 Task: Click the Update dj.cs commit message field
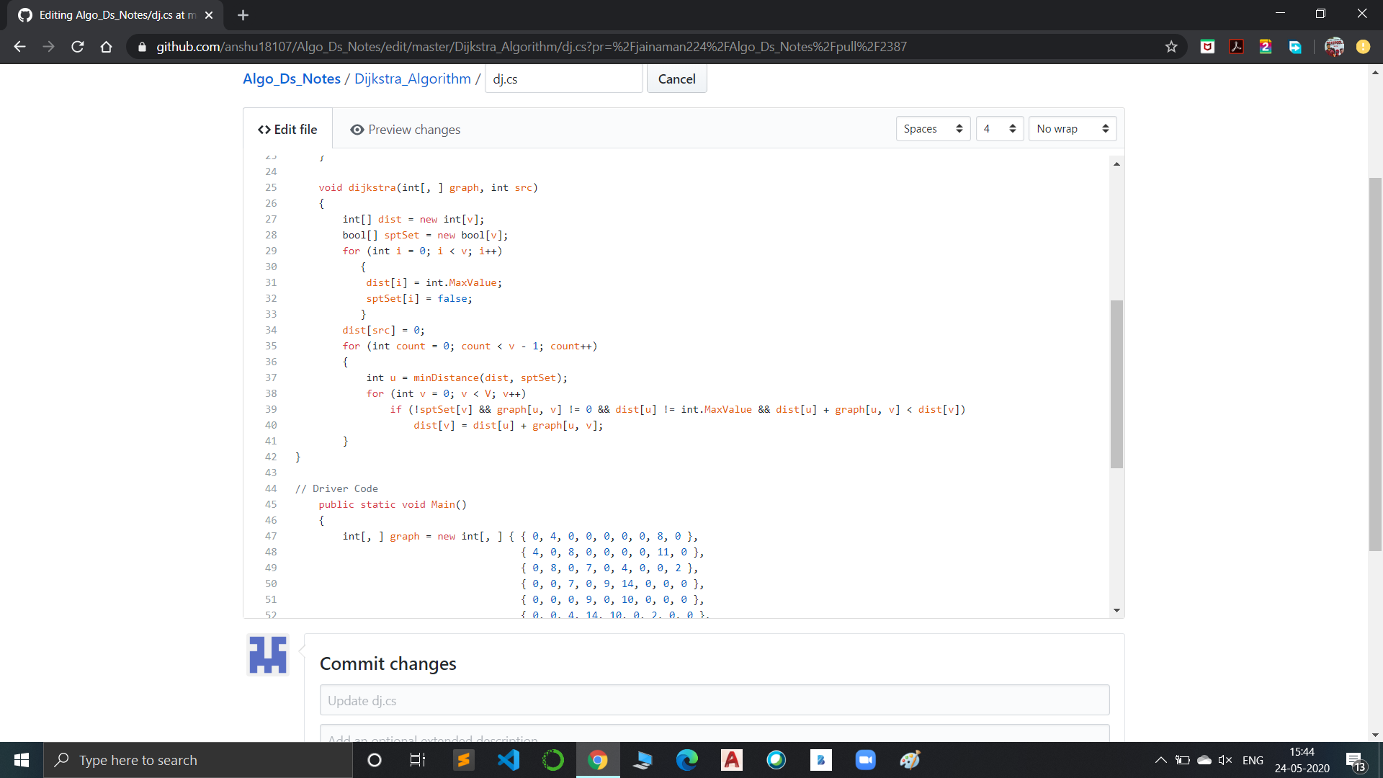click(714, 699)
